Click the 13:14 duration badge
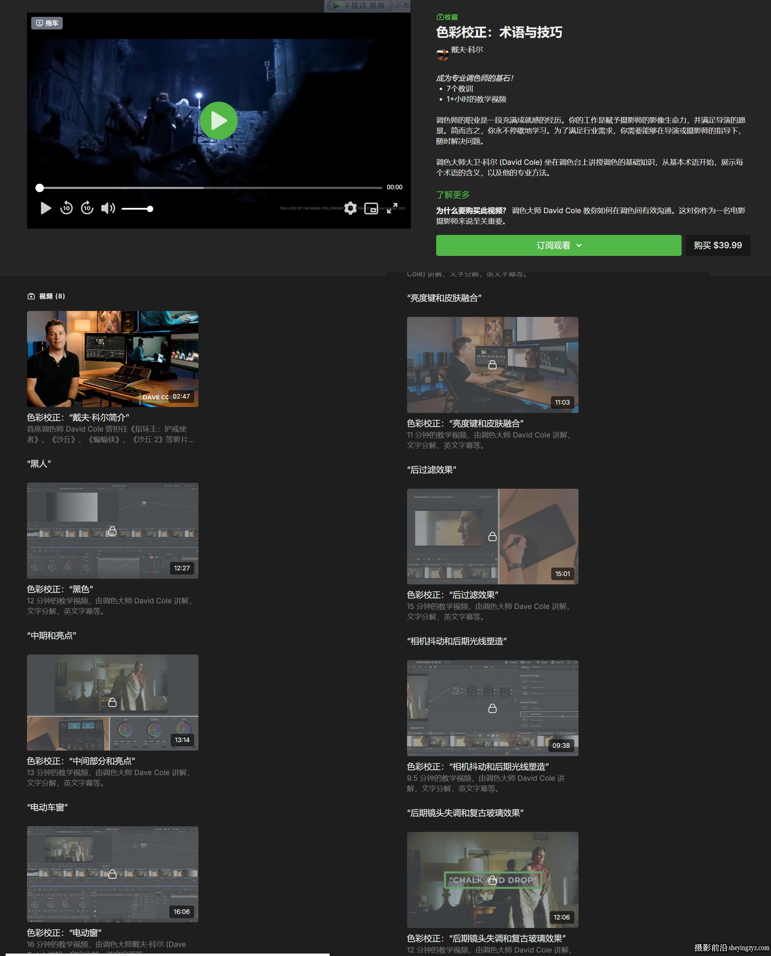The width and height of the screenshot is (771, 956). coord(182,740)
